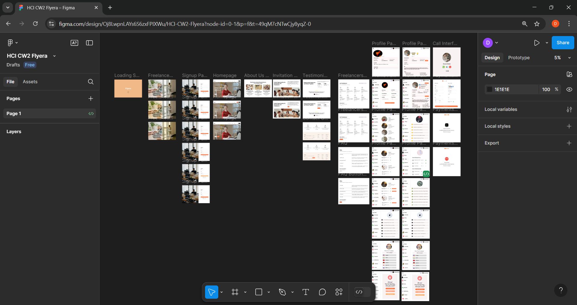This screenshot has height=305, width=577.
Task: Click the 1E1E1E page color swatch
Action: tap(490, 89)
